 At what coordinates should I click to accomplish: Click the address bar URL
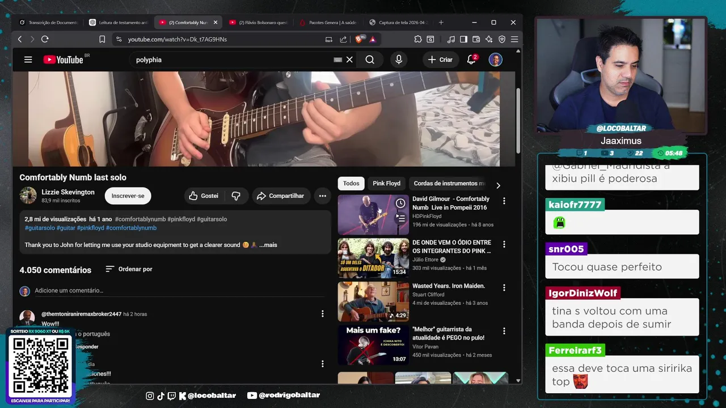(178, 39)
